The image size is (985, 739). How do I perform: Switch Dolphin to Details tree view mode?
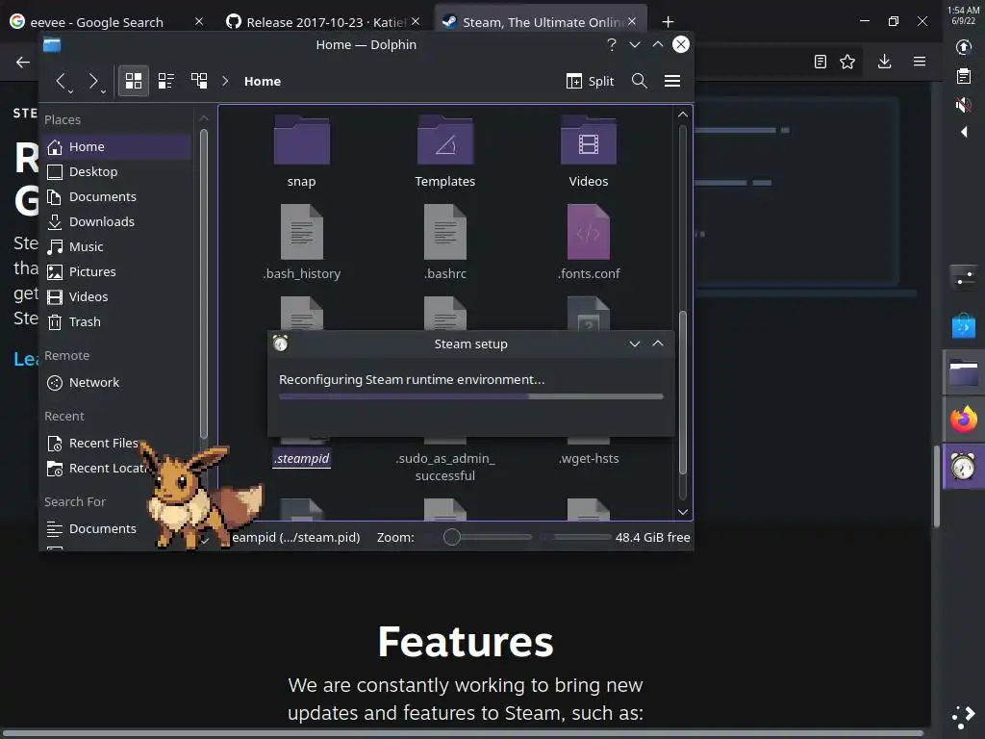(x=199, y=81)
